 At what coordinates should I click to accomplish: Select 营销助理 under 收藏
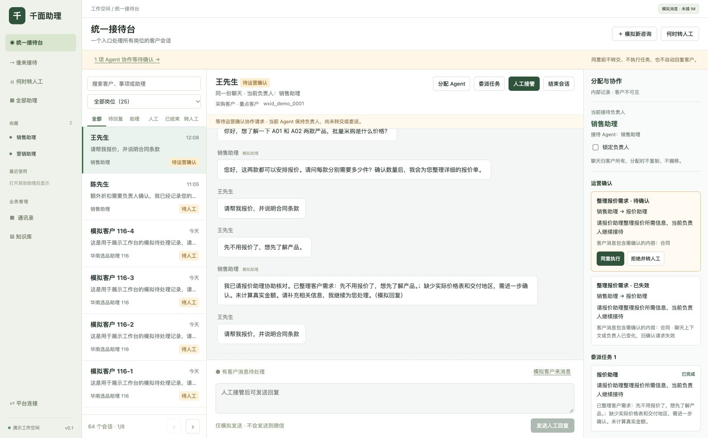coord(41,154)
